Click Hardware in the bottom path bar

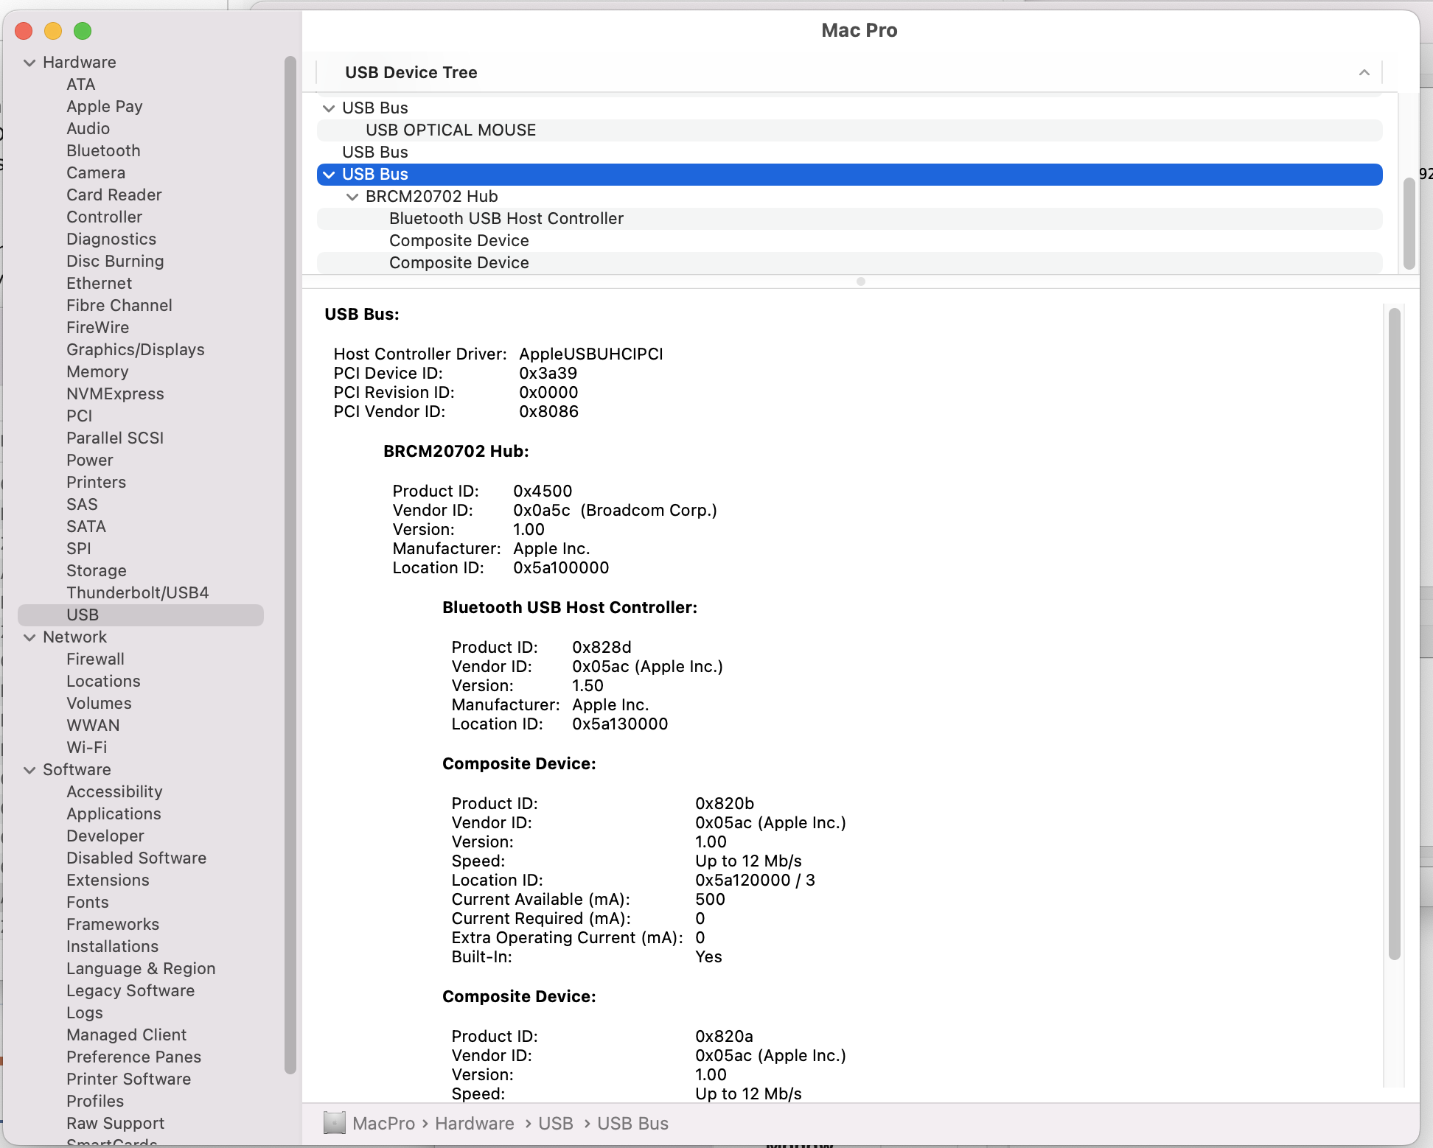474,1123
